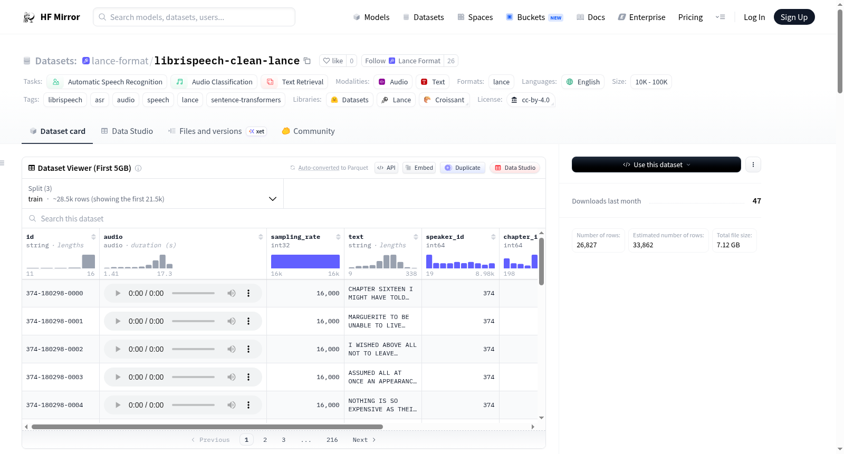Click the Embed button
The width and height of the screenshot is (844, 454).
419,168
